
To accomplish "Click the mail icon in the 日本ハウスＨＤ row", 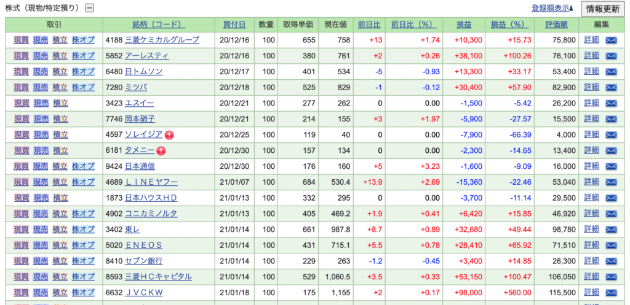I will 611,198.
